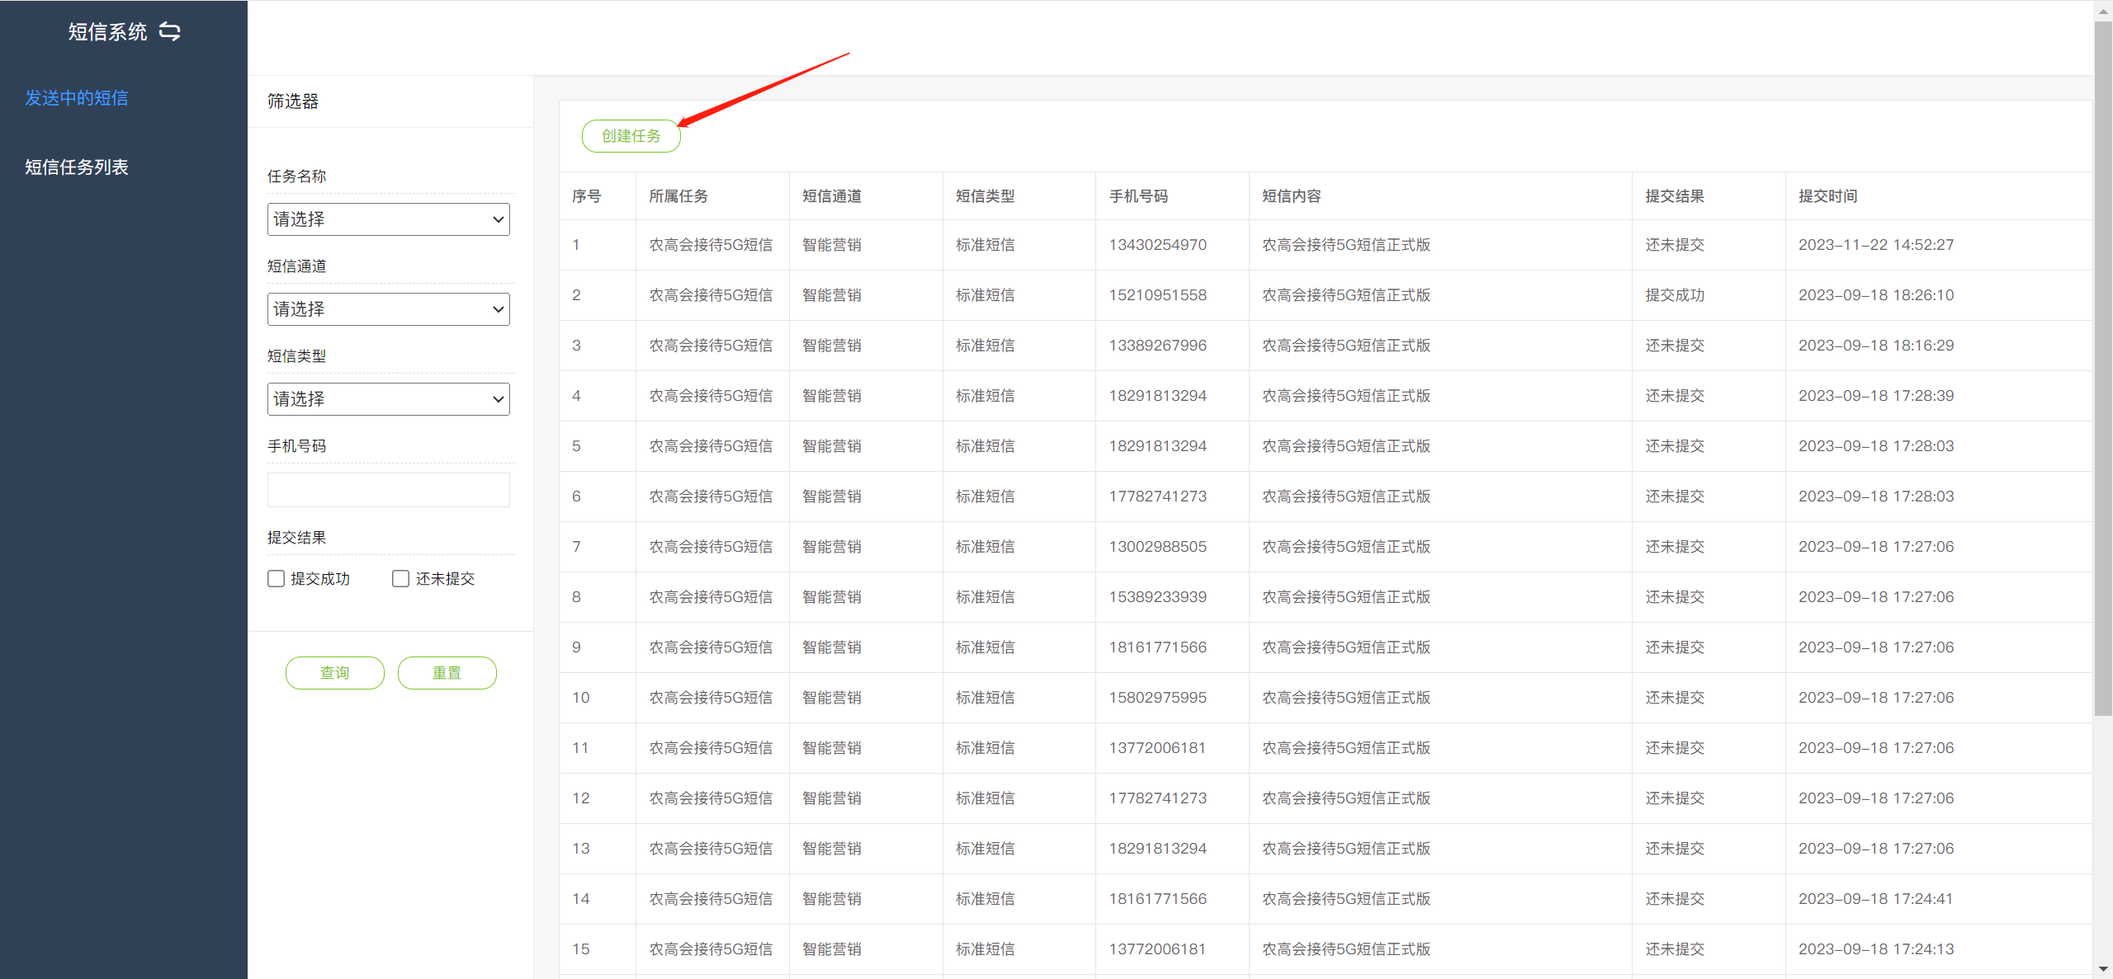Click the scrollbar down arrow
This screenshot has width=2113, height=979.
2103,970
